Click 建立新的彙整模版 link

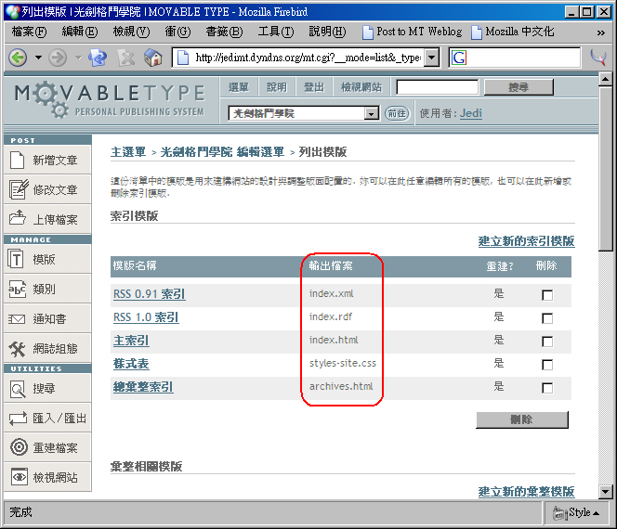point(527,491)
